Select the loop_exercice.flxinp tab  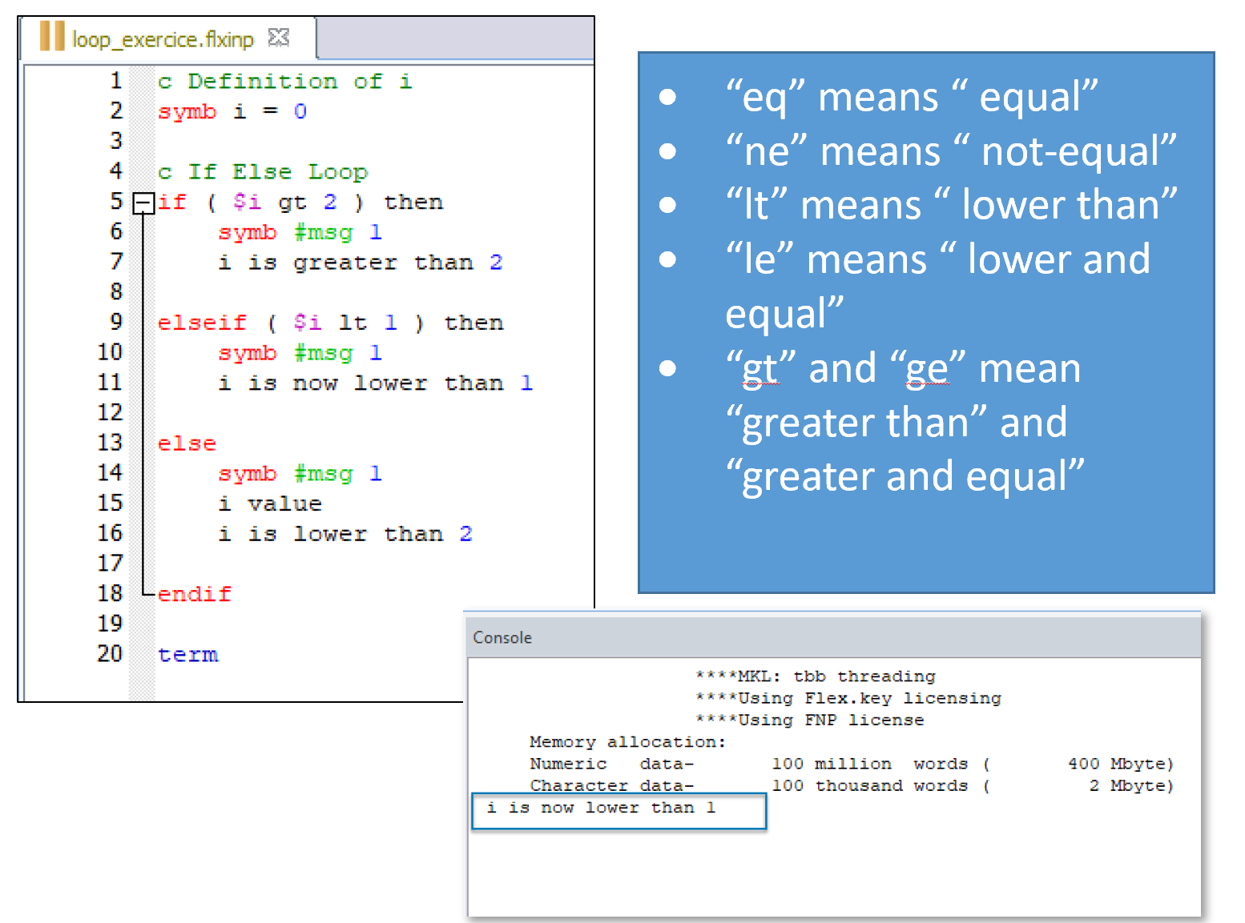(x=163, y=39)
